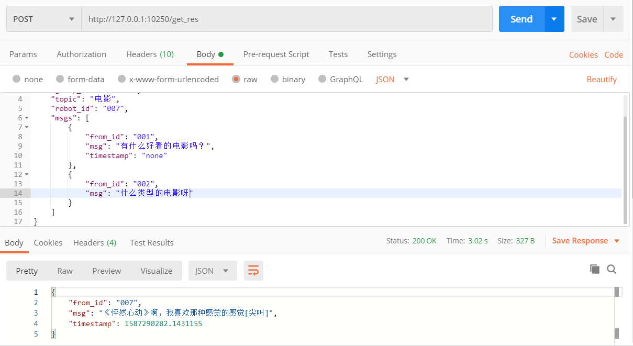The image size is (633, 346).
Task: Expand the Send button arrow options
Action: (x=554, y=19)
